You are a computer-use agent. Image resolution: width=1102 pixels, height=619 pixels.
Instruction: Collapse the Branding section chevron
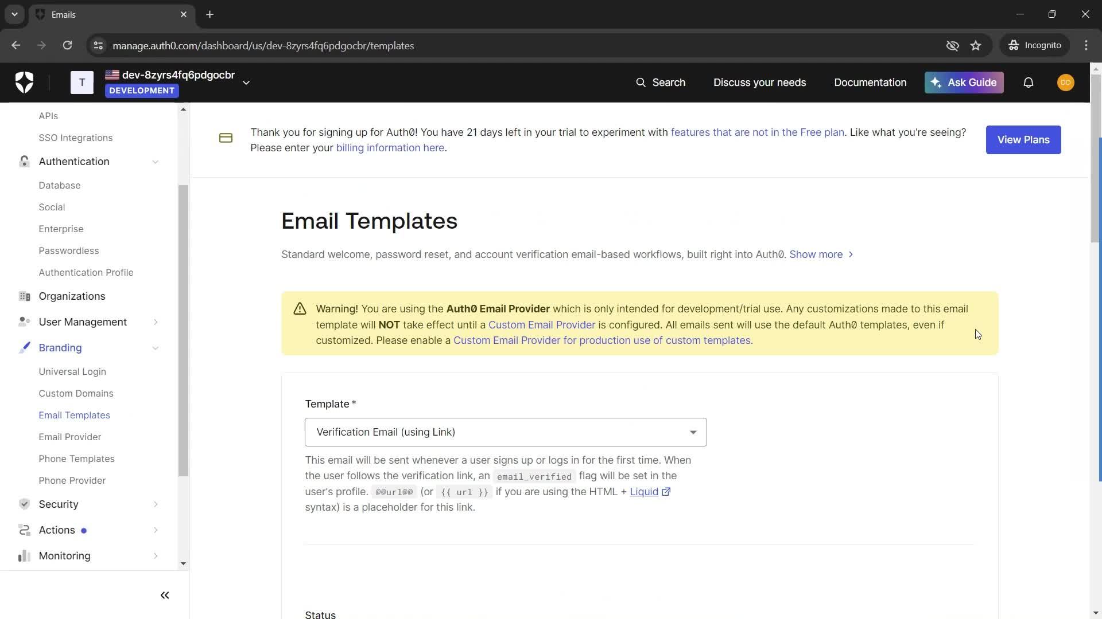156,348
